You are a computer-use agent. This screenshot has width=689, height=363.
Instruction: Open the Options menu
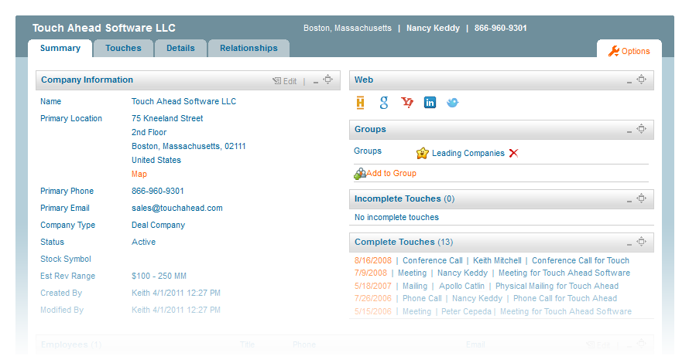[629, 51]
